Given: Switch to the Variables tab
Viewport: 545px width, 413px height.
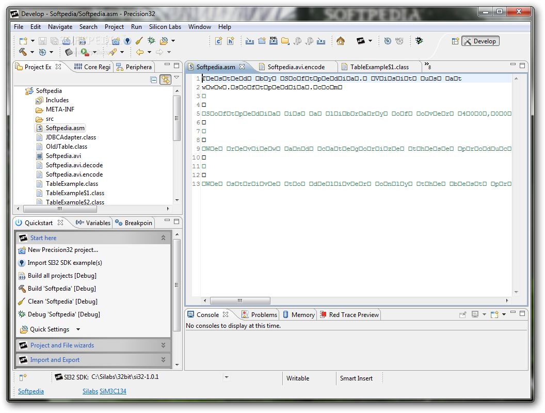Looking at the screenshot, I should [93, 223].
